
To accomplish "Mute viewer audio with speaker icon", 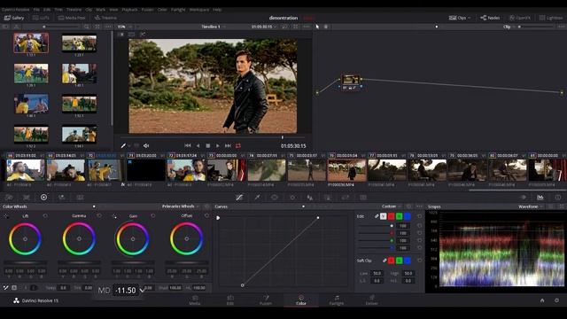I will [146, 145].
